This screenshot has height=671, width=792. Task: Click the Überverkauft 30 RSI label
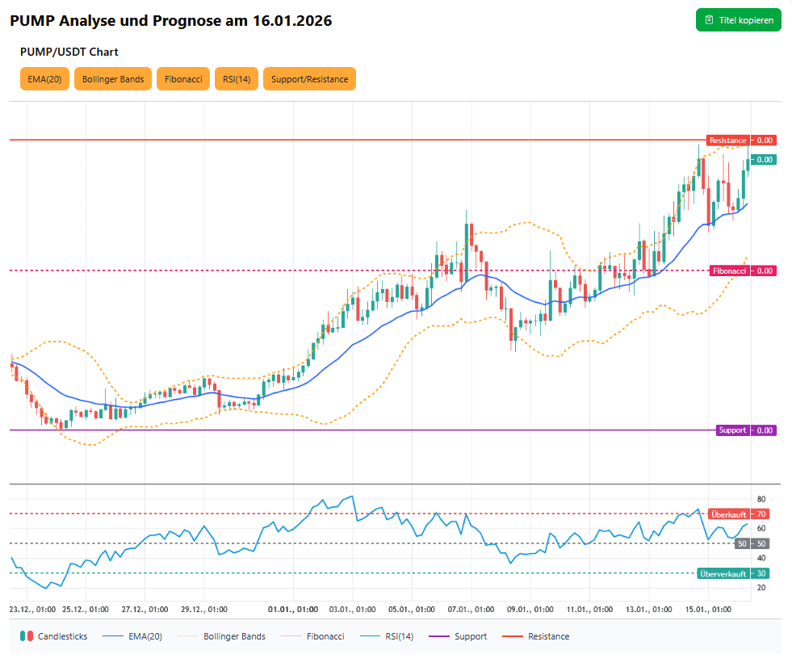(723, 573)
